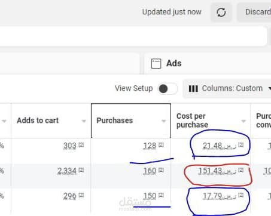Click the Purchases value 128
Screen dimensions: 271x216
tap(150, 146)
